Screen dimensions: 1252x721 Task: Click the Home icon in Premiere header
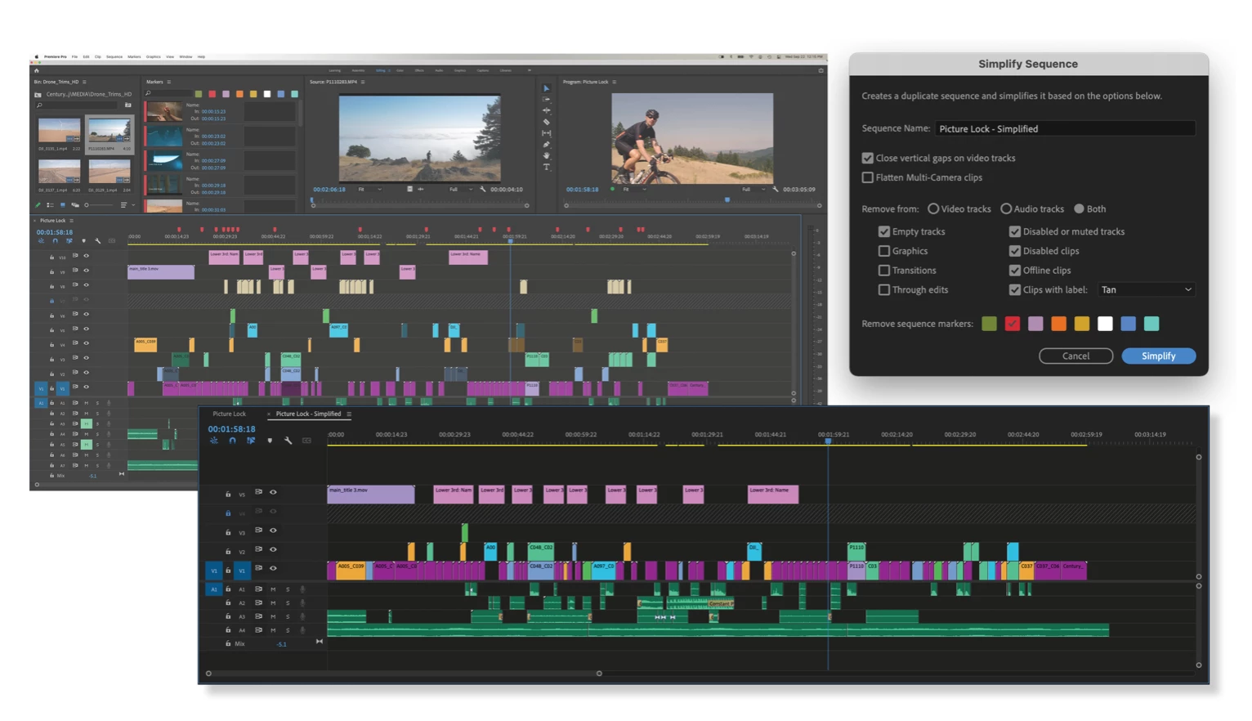tap(37, 70)
